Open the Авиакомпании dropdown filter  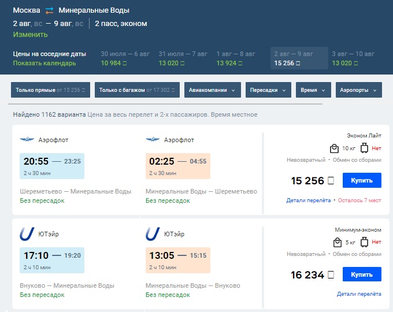213,90
